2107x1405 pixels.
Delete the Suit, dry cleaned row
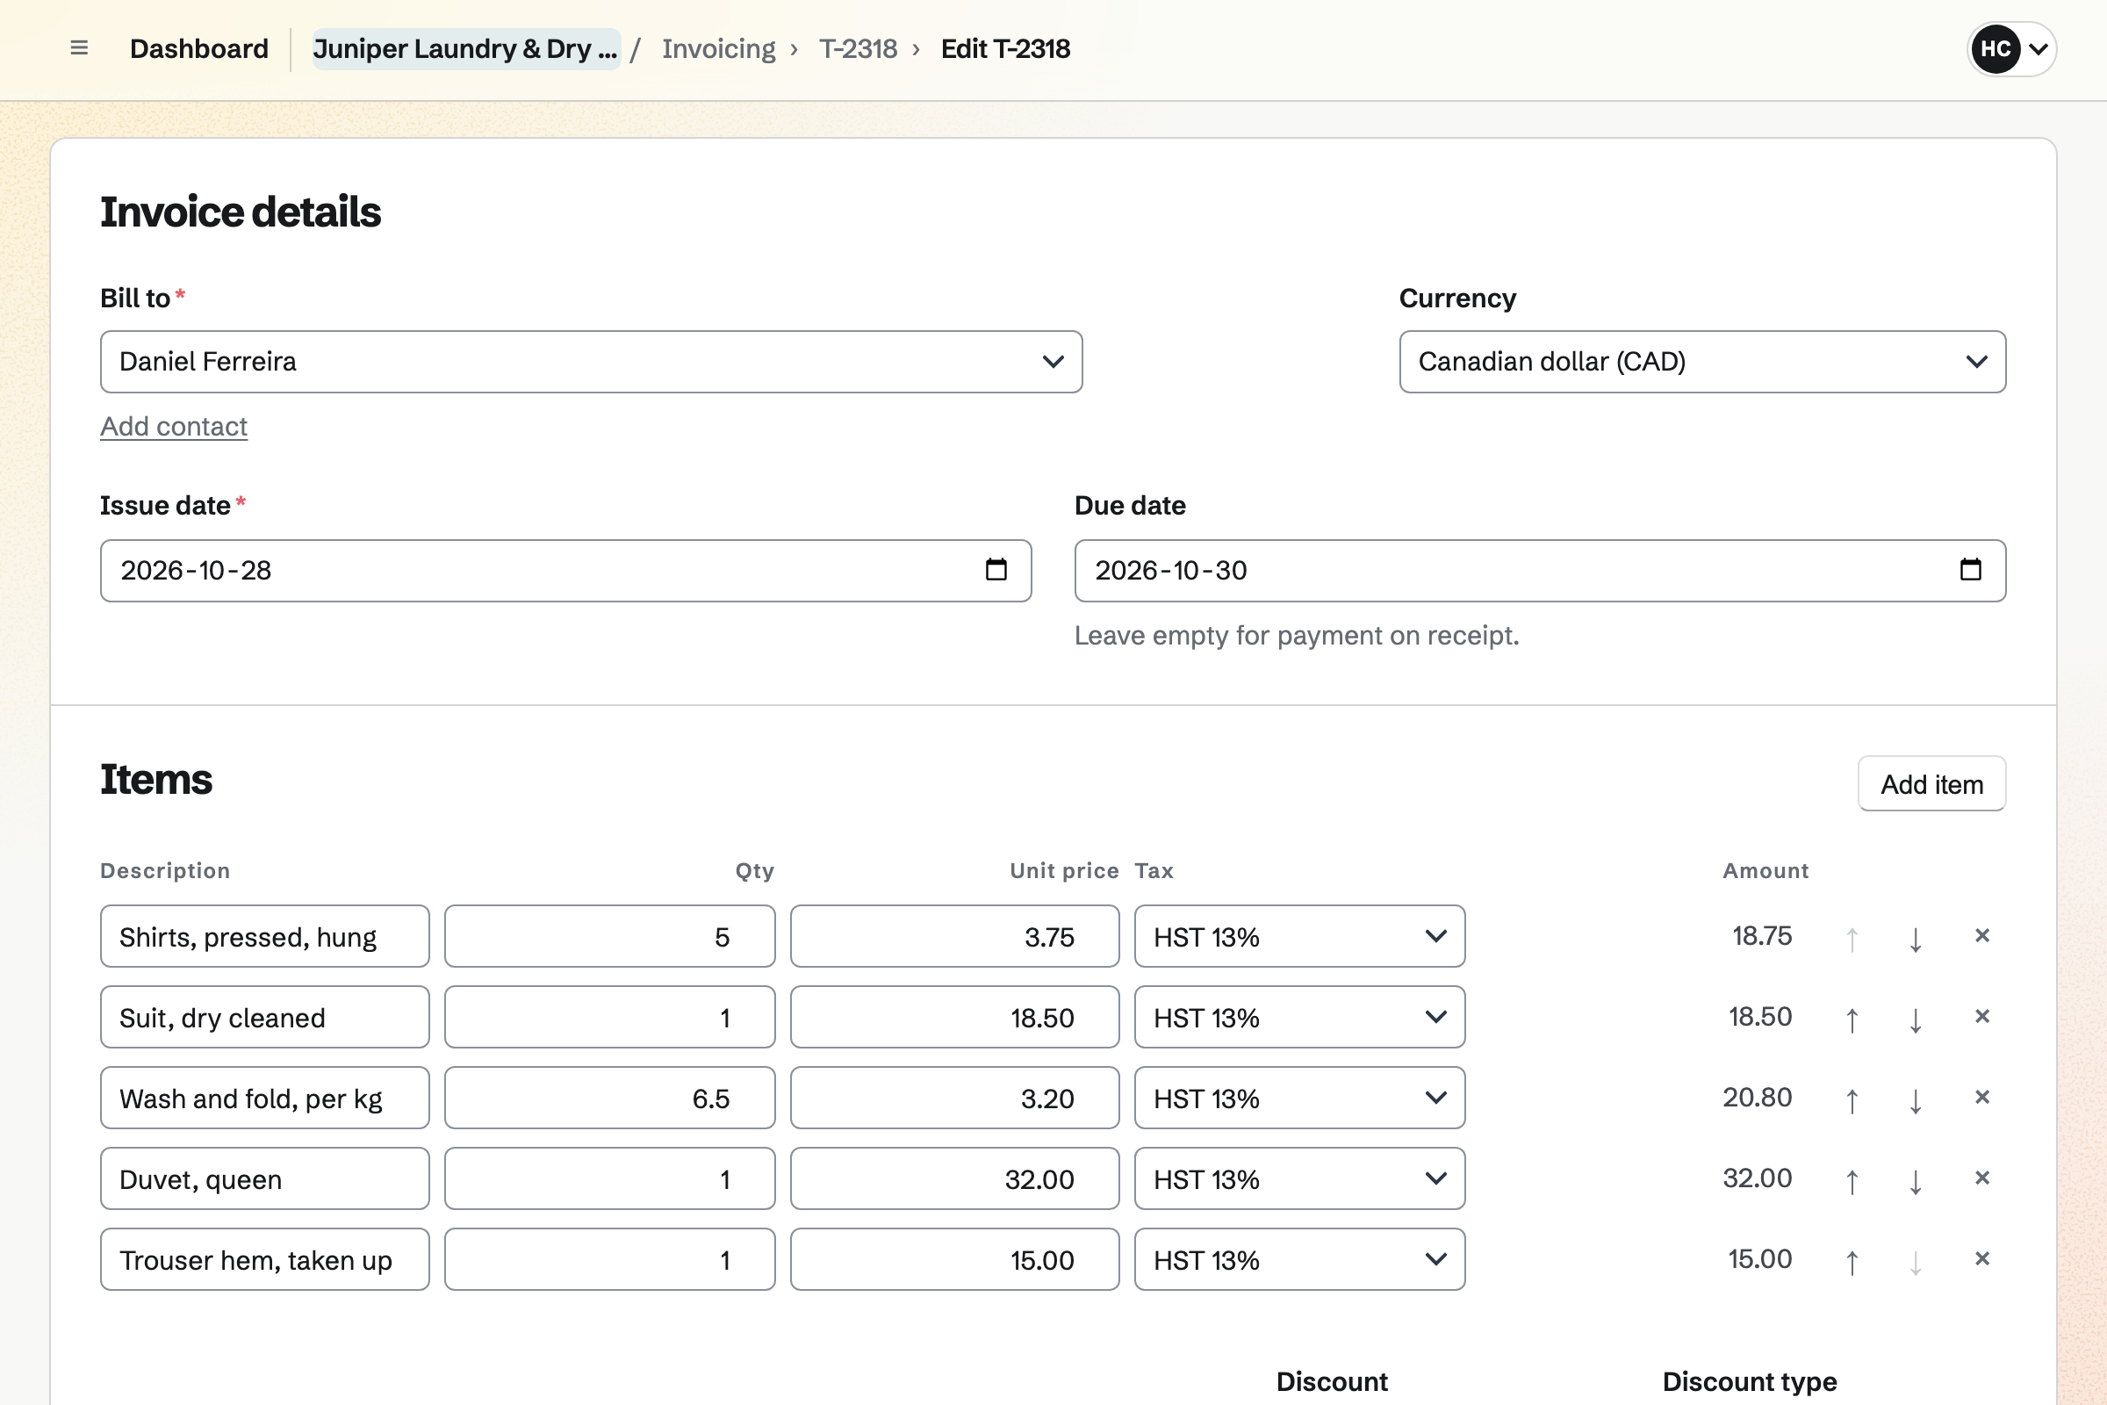pos(1981,1017)
